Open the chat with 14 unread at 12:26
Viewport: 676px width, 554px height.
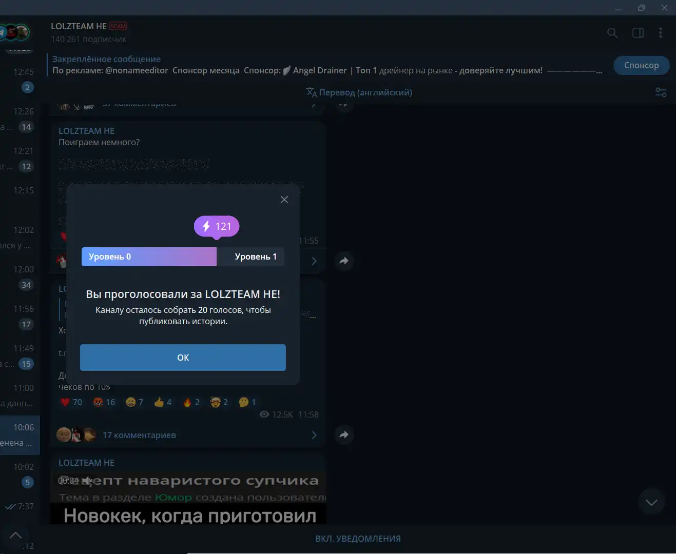[20, 119]
